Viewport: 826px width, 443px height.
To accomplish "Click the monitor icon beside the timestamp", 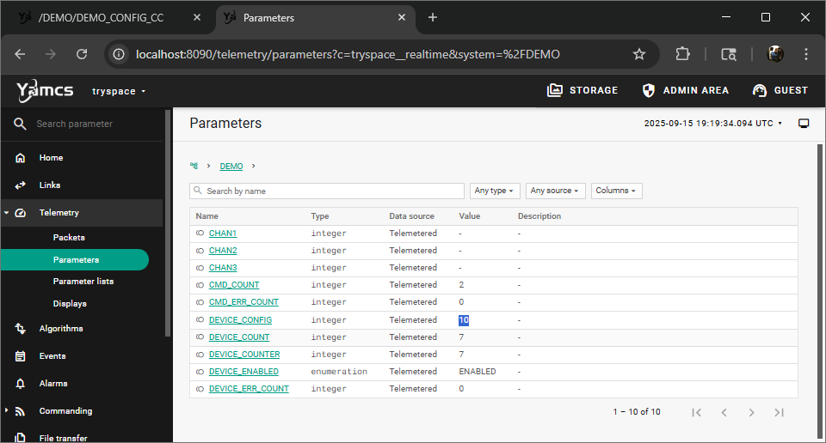I will pyautogui.click(x=804, y=124).
